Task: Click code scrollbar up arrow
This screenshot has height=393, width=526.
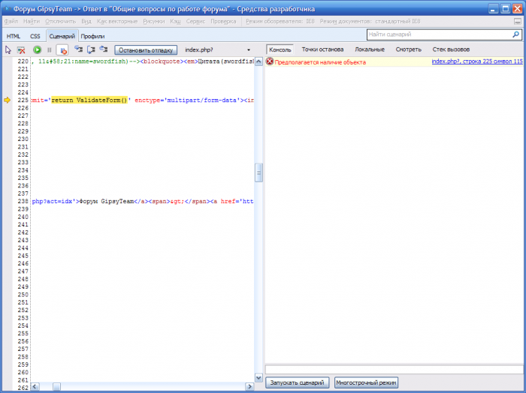Action: pyautogui.click(x=258, y=62)
